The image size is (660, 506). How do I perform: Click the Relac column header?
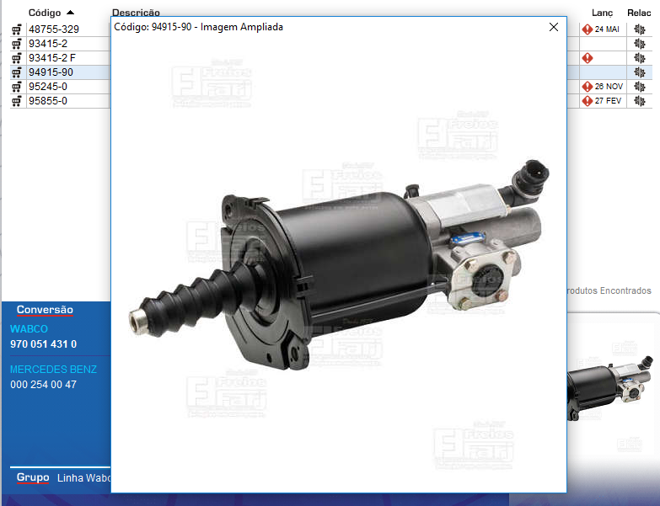[x=639, y=13]
